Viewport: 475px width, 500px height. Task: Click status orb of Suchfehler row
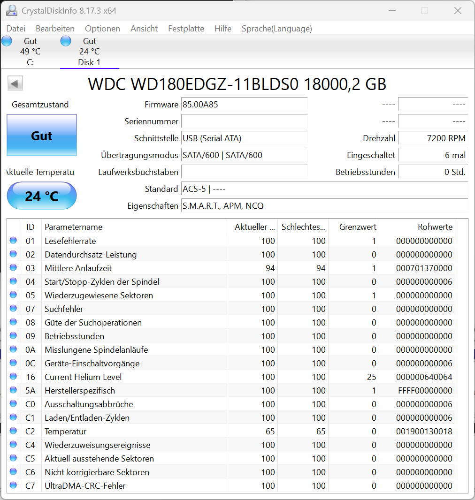(13, 308)
